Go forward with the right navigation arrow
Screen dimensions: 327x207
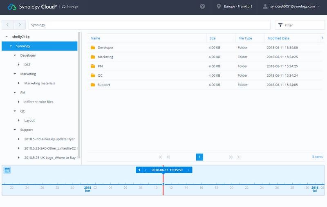click(x=20, y=25)
